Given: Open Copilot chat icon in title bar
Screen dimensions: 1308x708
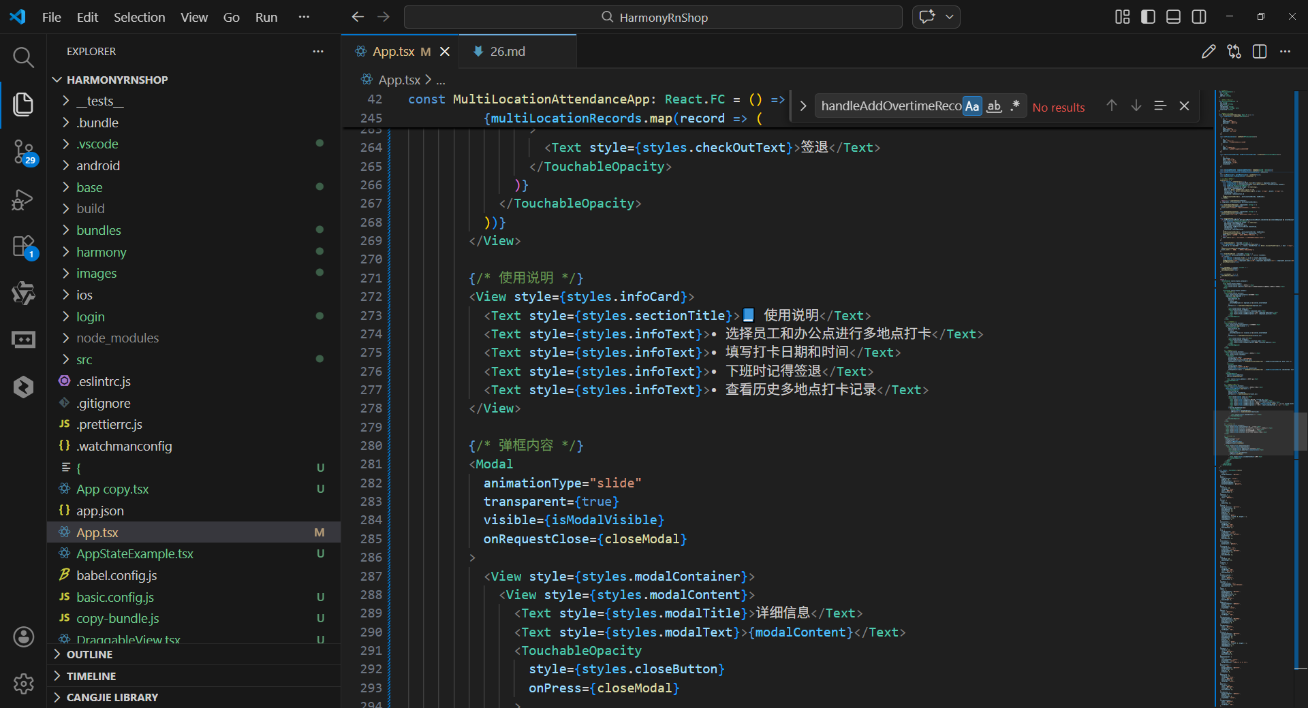Looking at the screenshot, I should (x=927, y=17).
